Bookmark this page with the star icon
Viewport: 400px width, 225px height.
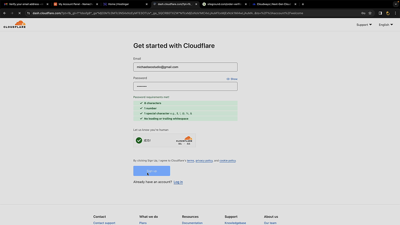(x=370, y=13)
